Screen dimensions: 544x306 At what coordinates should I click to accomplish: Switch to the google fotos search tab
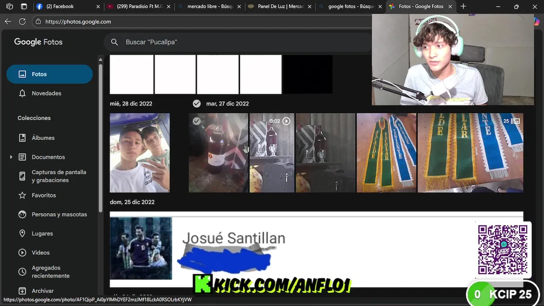(x=351, y=6)
